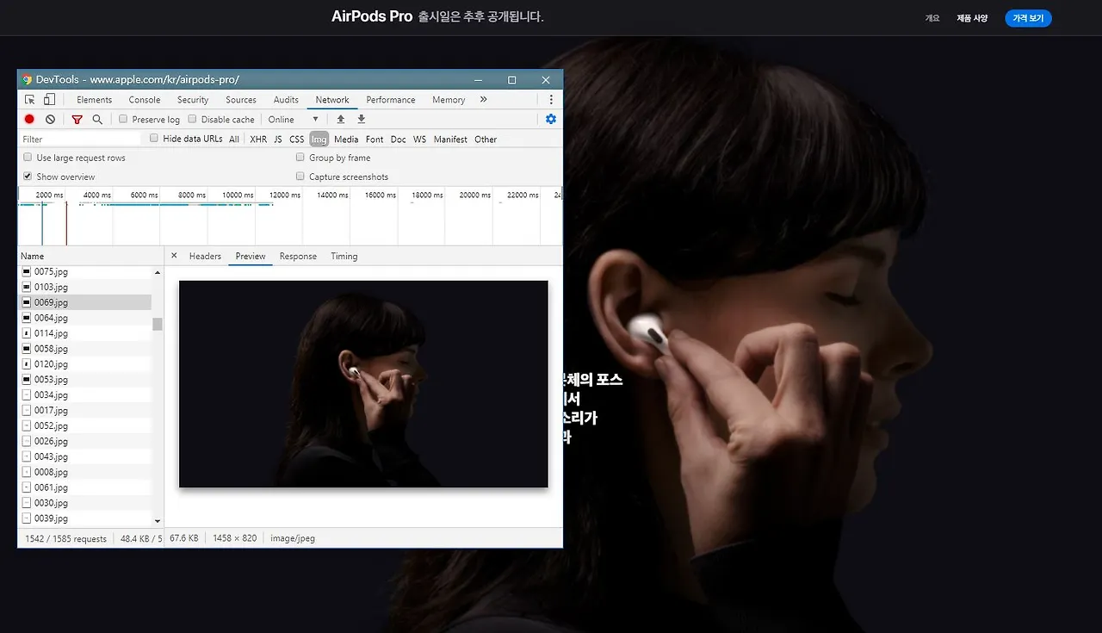Viewport: 1102px width, 633px height.
Task: Click the blue 가격 보기 button
Action: [1028, 18]
